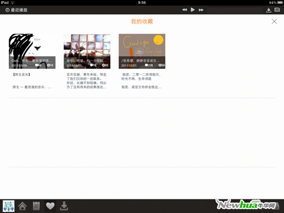The width and height of the screenshot is (284, 213).
Task: Open the Good night album thumbnail
Action: [142, 51]
